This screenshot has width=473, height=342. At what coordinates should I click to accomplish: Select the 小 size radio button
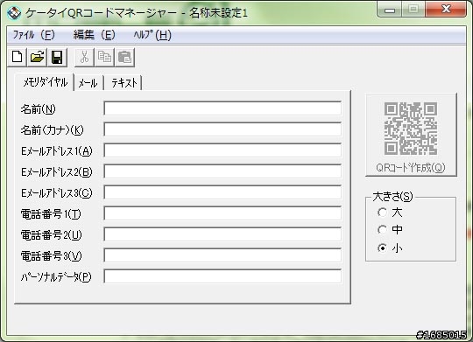click(x=382, y=248)
